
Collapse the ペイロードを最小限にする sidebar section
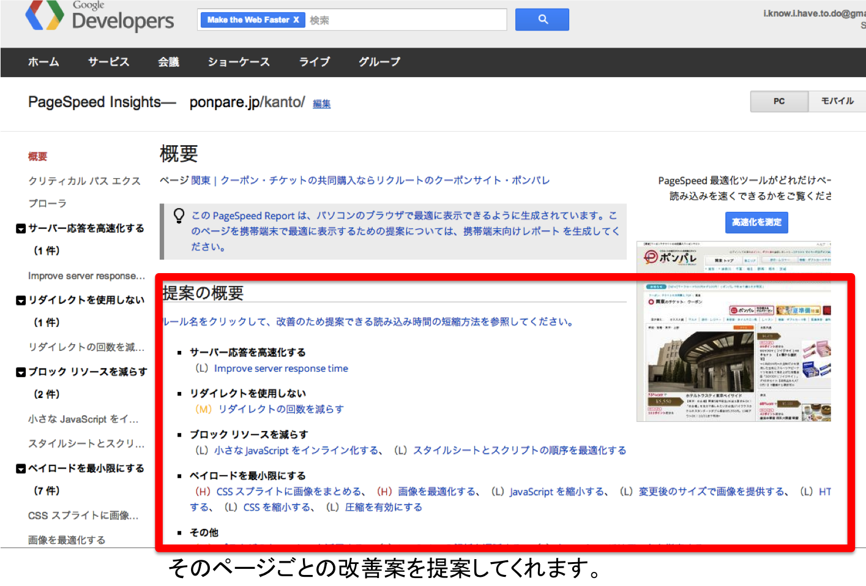(21, 468)
